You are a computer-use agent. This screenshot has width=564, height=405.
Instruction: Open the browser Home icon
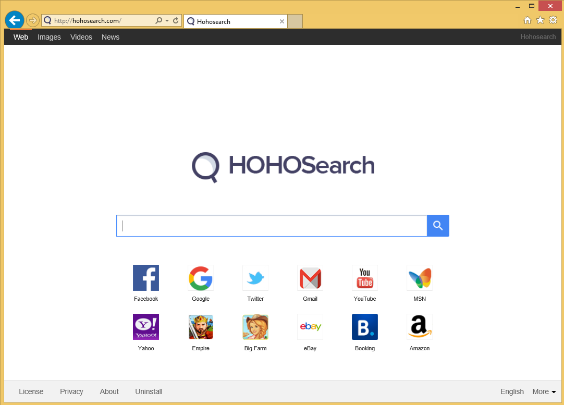[x=528, y=20]
